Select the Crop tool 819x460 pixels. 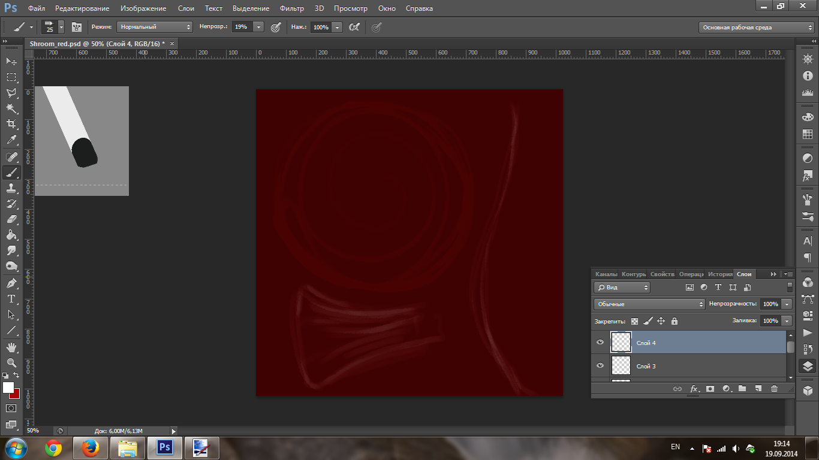point(11,124)
